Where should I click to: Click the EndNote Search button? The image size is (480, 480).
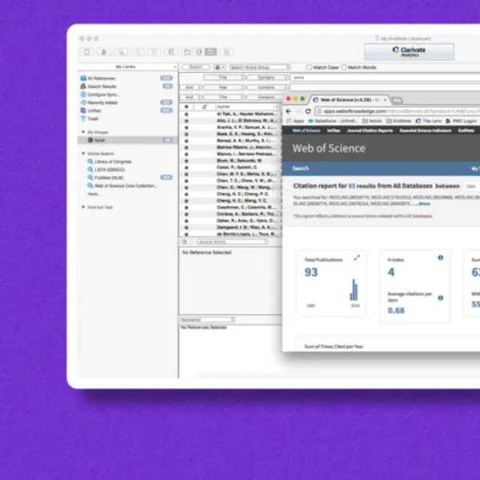coord(196,67)
